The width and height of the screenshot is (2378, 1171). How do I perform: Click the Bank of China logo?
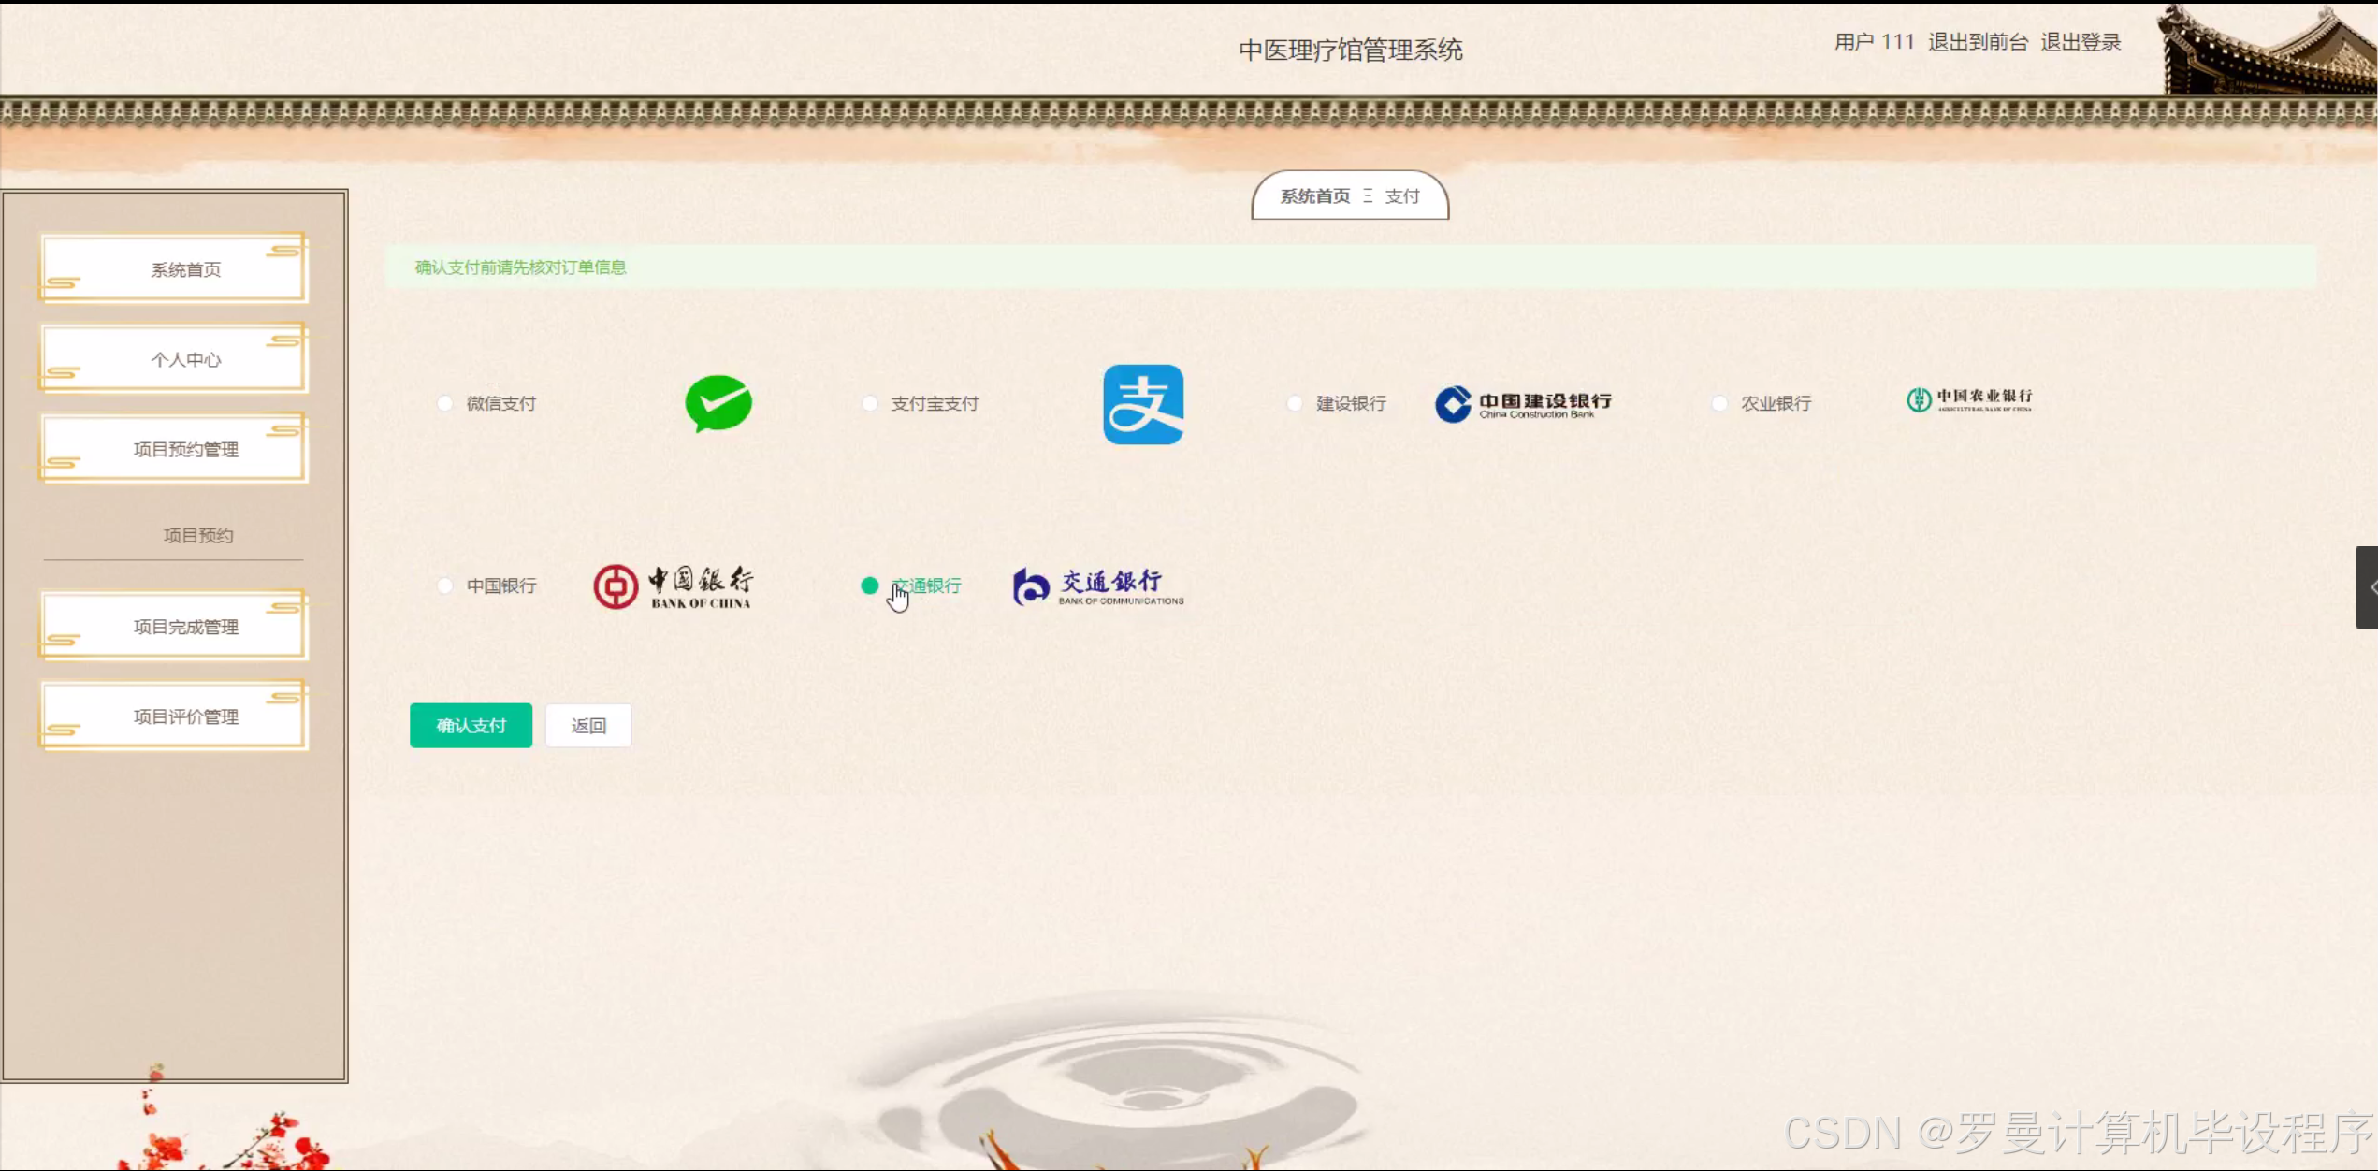point(673,586)
